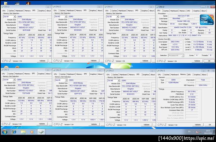Click the Core Speed value field
This screenshot has width=216, height=142.
point(175,42)
